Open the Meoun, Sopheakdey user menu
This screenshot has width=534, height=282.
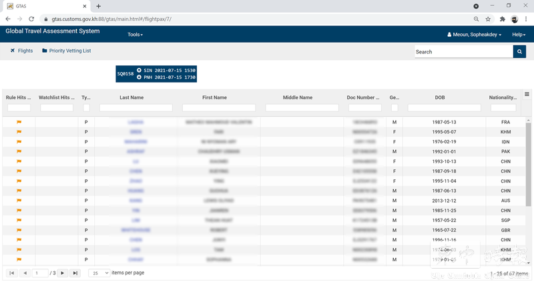(474, 34)
